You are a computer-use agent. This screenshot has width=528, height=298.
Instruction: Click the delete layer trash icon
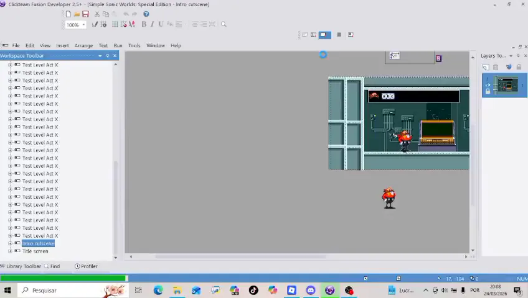click(x=496, y=67)
